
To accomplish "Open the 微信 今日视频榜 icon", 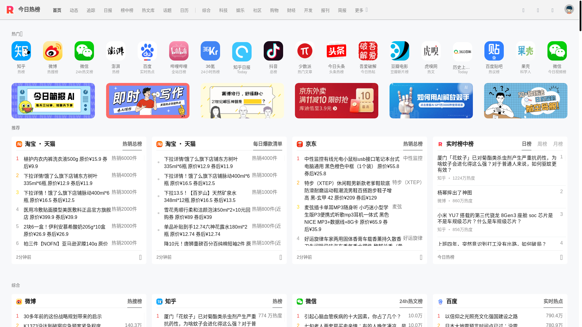I will 557,51.
